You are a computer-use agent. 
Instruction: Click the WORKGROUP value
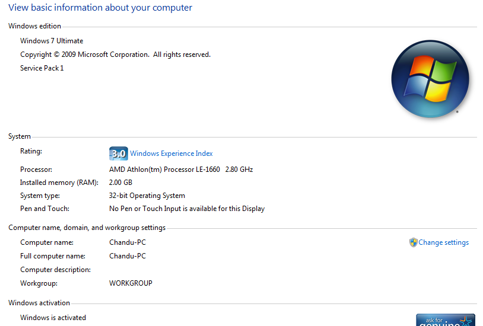(x=131, y=283)
